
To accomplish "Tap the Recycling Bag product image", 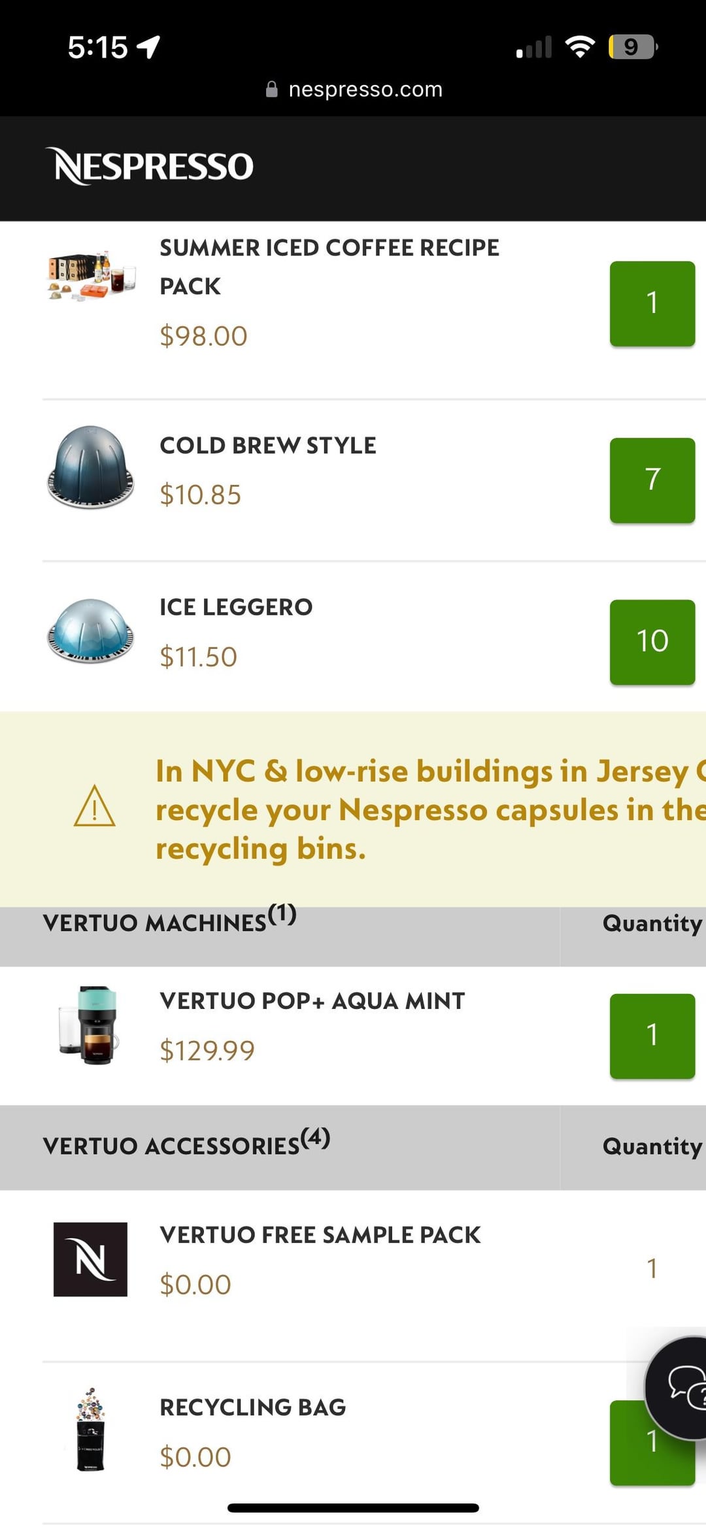I will pyautogui.click(x=90, y=1430).
